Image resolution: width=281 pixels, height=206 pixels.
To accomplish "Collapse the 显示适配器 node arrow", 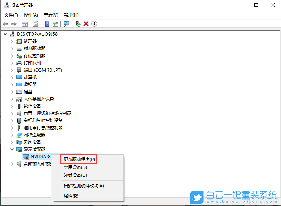I will click(12, 149).
